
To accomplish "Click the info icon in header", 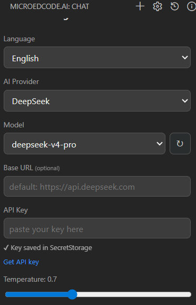I will coord(191,6).
